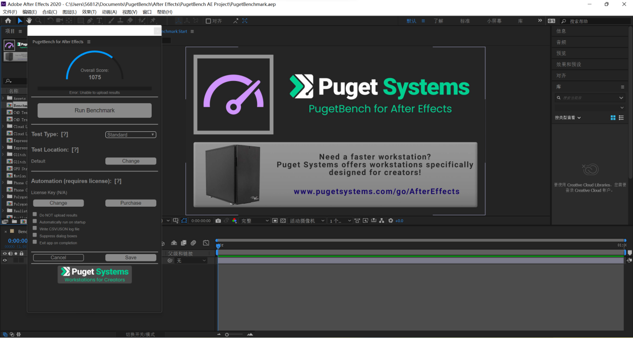Take a snapshot with the camera icon
Screen dimensions: 633x338
(218, 221)
